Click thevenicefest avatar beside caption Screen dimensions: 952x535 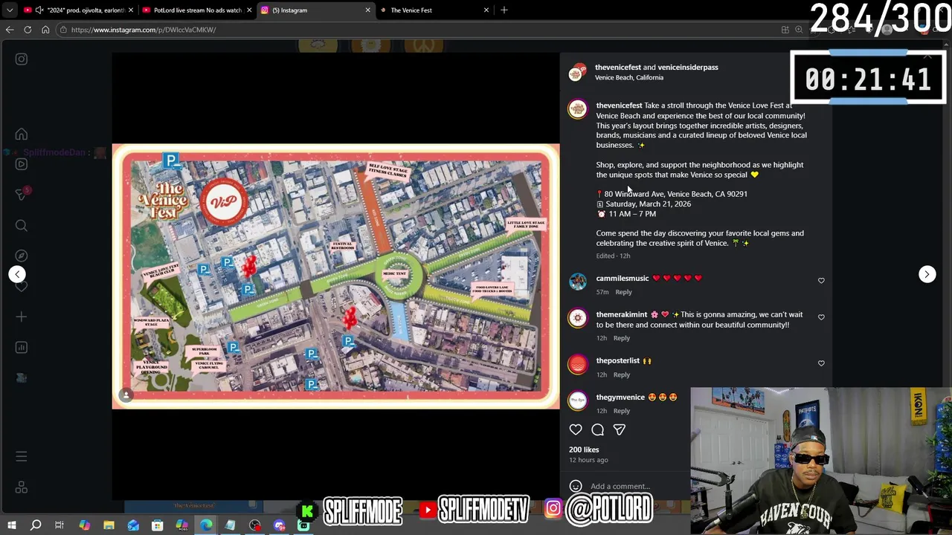[578, 109]
